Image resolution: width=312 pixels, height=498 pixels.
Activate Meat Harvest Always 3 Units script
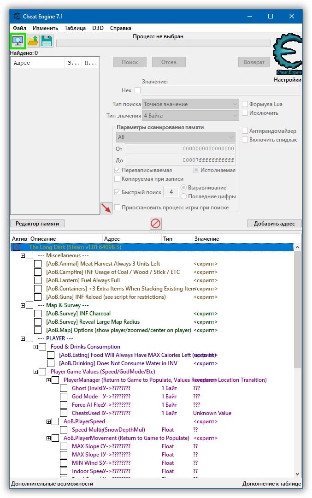point(38,264)
